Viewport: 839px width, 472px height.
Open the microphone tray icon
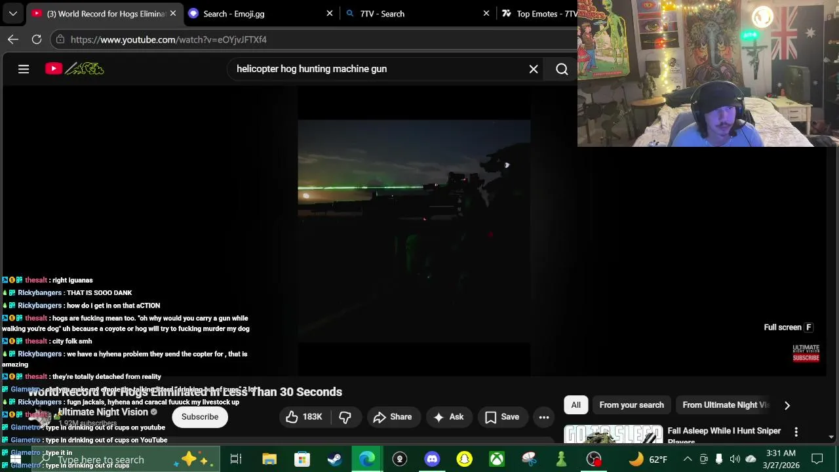(719, 459)
